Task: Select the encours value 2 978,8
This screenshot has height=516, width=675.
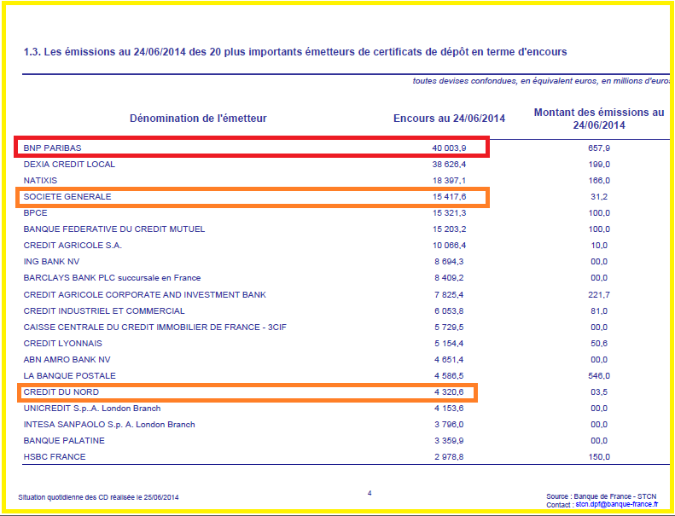Action: [x=449, y=457]
